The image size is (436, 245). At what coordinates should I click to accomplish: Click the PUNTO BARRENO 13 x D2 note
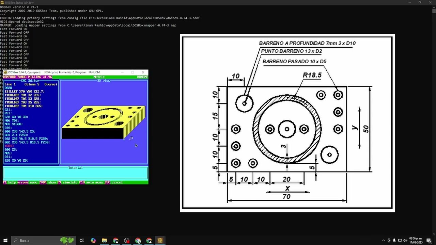(292, 51)
